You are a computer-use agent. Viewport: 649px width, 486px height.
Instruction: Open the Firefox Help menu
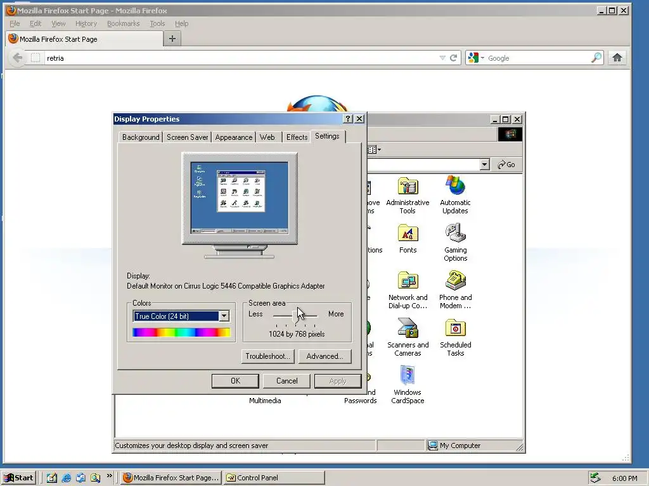click(181, 23)
